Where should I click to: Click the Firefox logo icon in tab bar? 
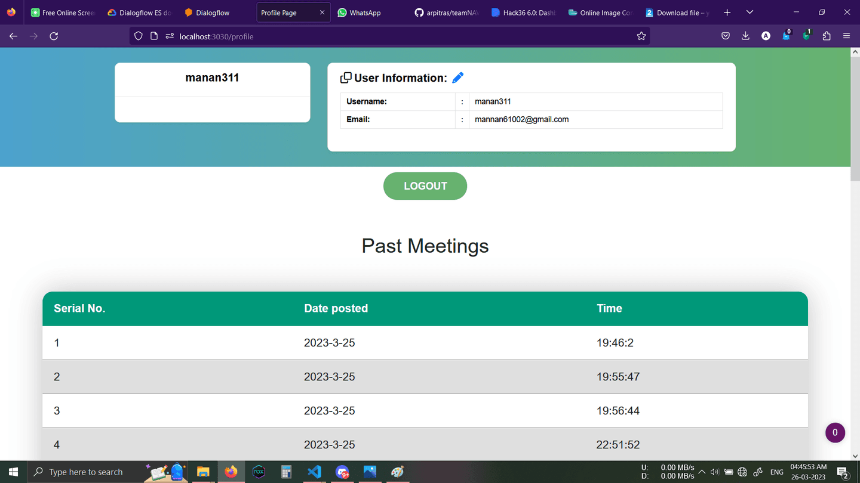pyautogui.click(x=11, y=12)
